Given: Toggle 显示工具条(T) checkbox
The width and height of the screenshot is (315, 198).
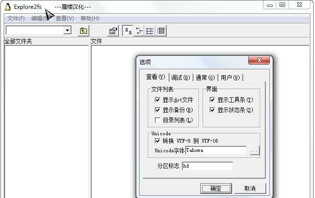Looking at the screenshot, I should (212, 100).
